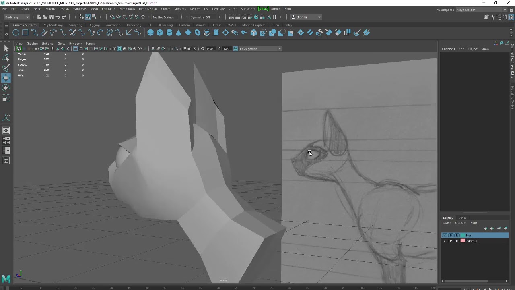Activate the Rotate tool in toolbox
The width and height of the screenshot is (515, 290).
[x=6, y=87]
